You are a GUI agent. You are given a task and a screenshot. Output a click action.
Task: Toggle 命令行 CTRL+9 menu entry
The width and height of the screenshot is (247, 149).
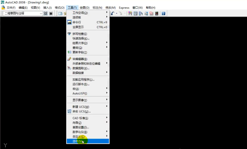[88, 22]
